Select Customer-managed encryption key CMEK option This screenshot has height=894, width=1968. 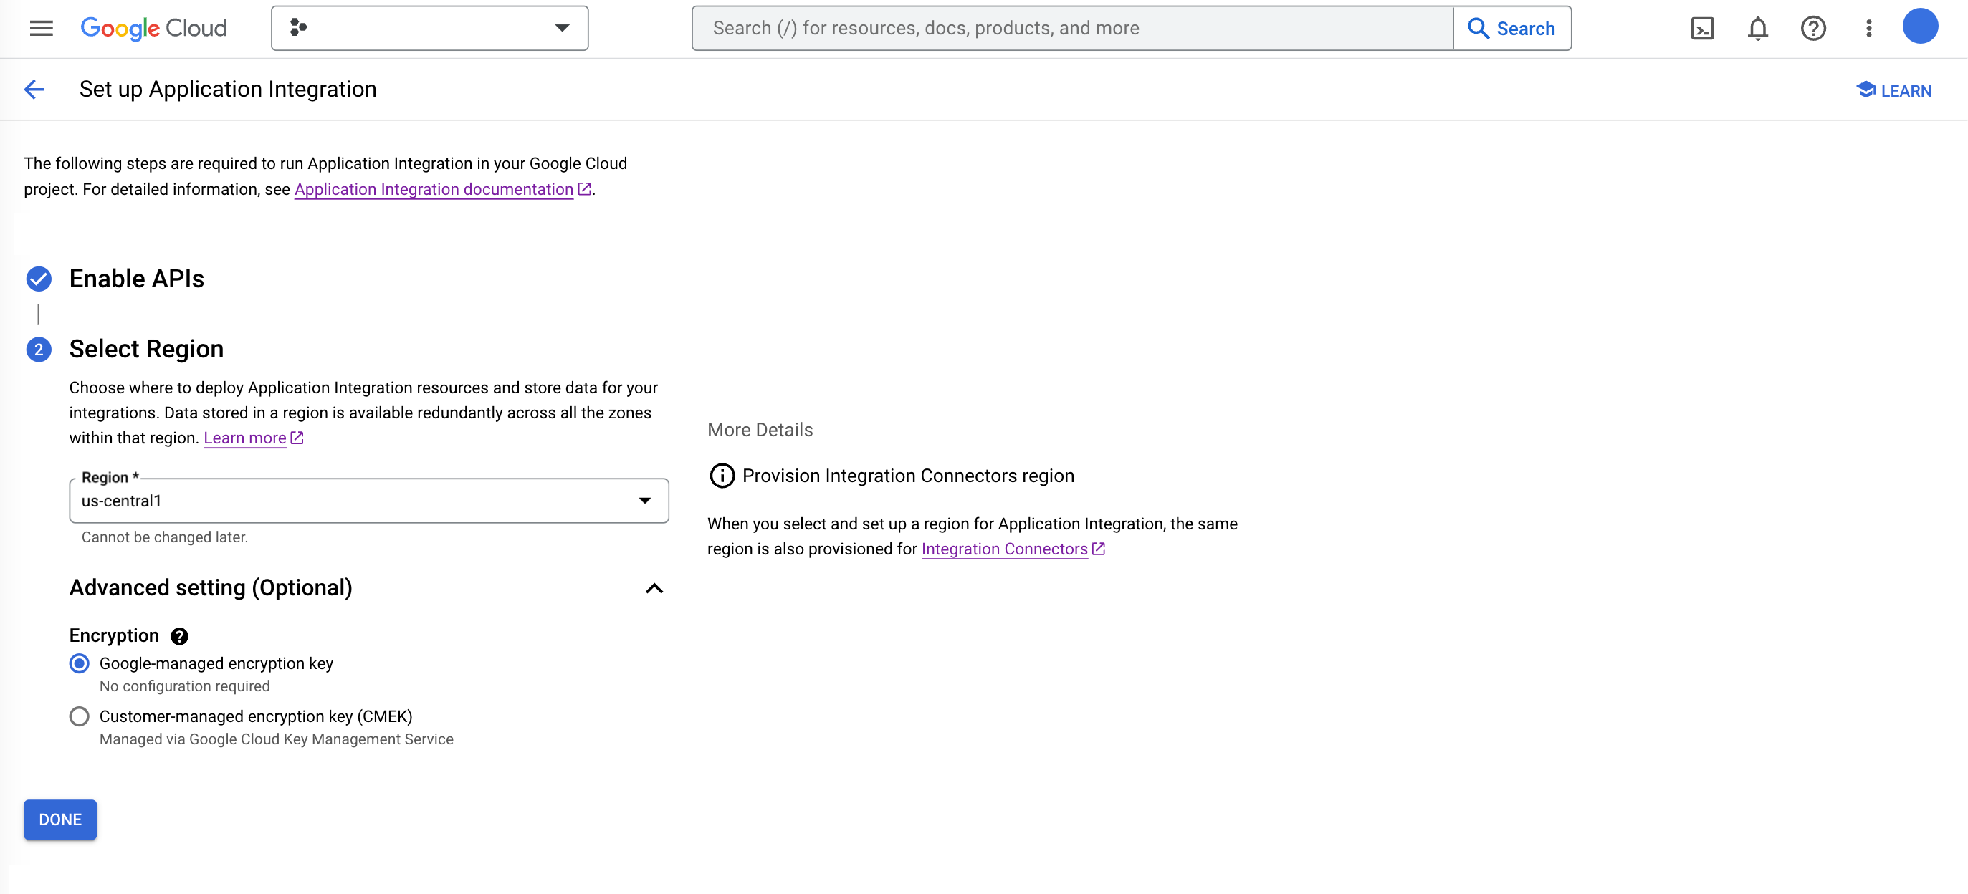pyautogui.click(x=79, y=716)
